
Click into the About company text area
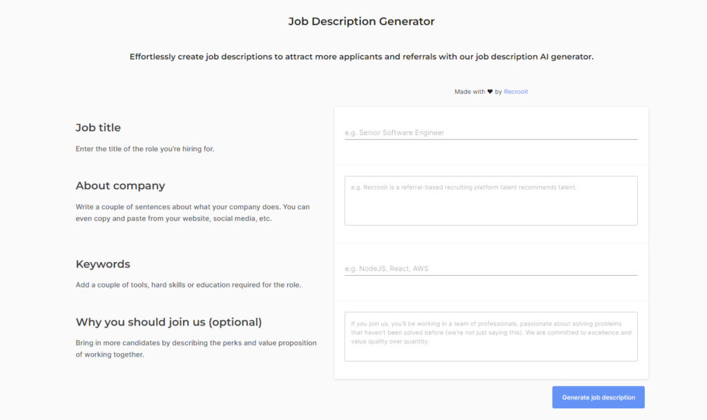(491, 201)
